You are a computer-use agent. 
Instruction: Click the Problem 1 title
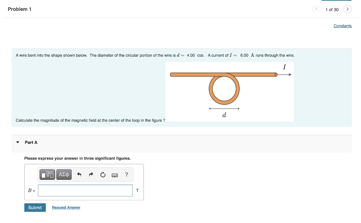[20, 9]
